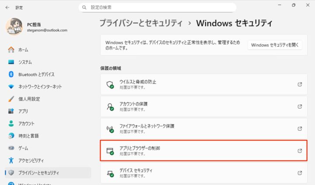This screenshot has width=315, height=185.
Task: Click the device security icon
Action: point(110,173)
